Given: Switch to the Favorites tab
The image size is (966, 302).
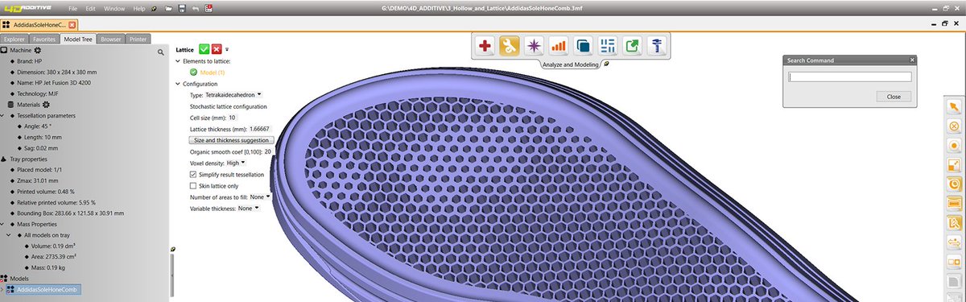Looking at the screenshot, I should click(x=45, y=39).
